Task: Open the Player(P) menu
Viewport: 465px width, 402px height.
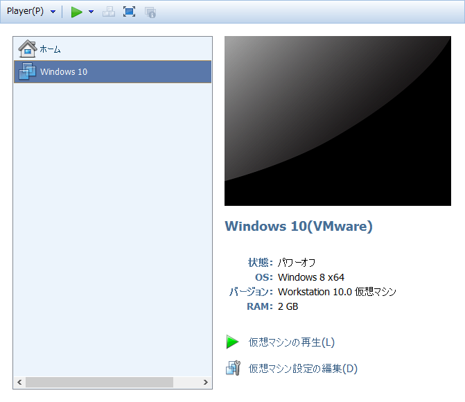Action: (x=25, y=11)
